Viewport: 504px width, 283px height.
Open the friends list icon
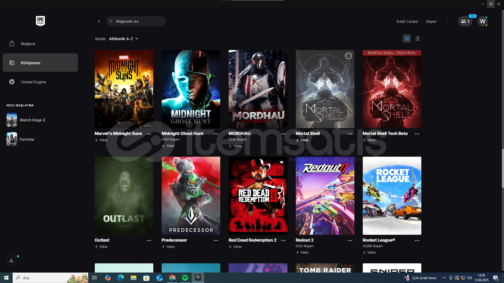pyautogui.click(x=465, y=21)
